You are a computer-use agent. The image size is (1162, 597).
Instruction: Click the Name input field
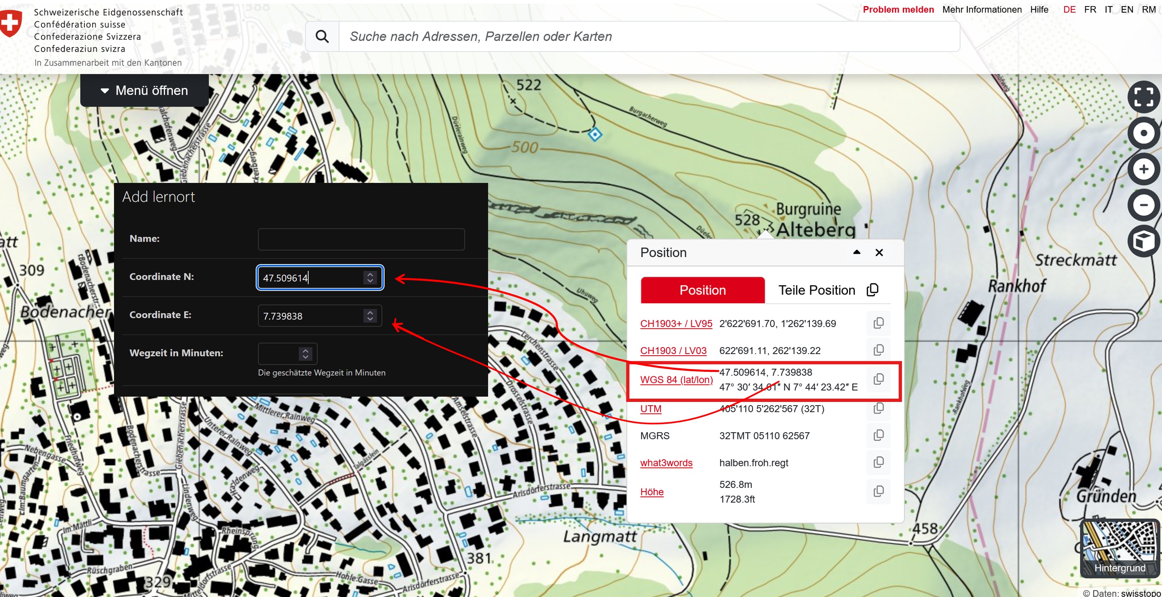click(x=361, y=239)
